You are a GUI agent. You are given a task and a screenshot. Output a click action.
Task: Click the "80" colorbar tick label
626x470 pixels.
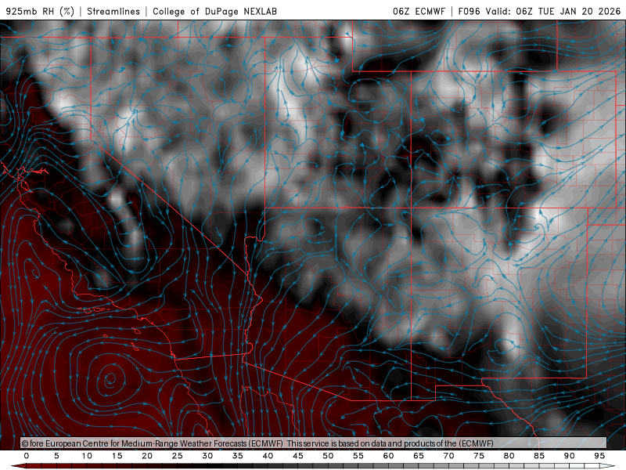click(x=509, y=456)
